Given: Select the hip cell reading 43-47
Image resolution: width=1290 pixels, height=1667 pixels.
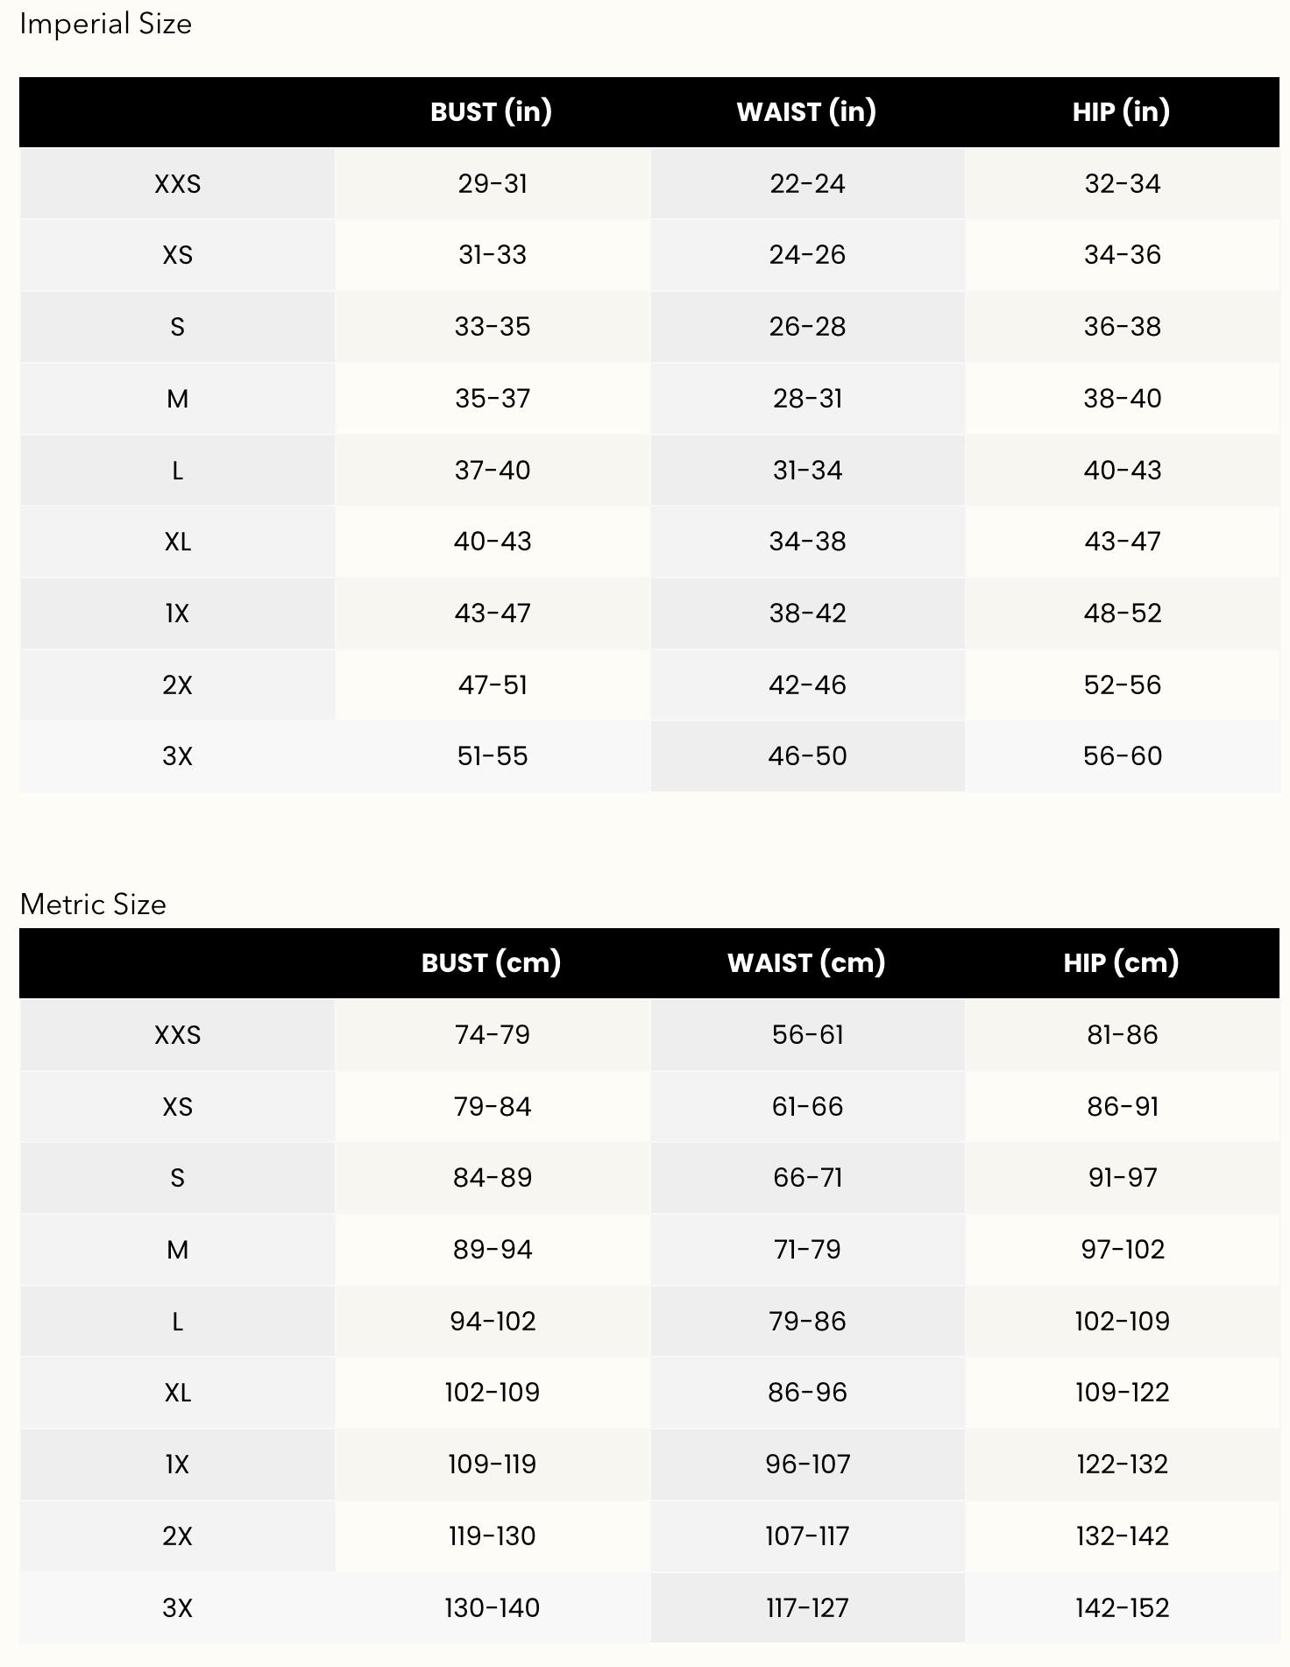Looking at the screenshot, I should (x=1122, y=542).
